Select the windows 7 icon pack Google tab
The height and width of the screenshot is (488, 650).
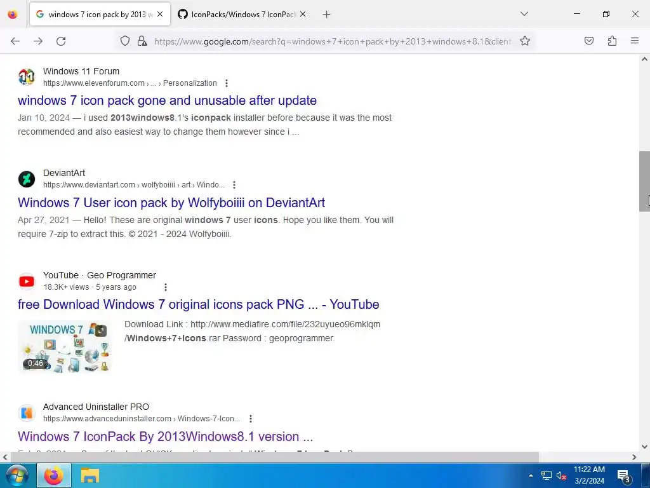[100, 15]
